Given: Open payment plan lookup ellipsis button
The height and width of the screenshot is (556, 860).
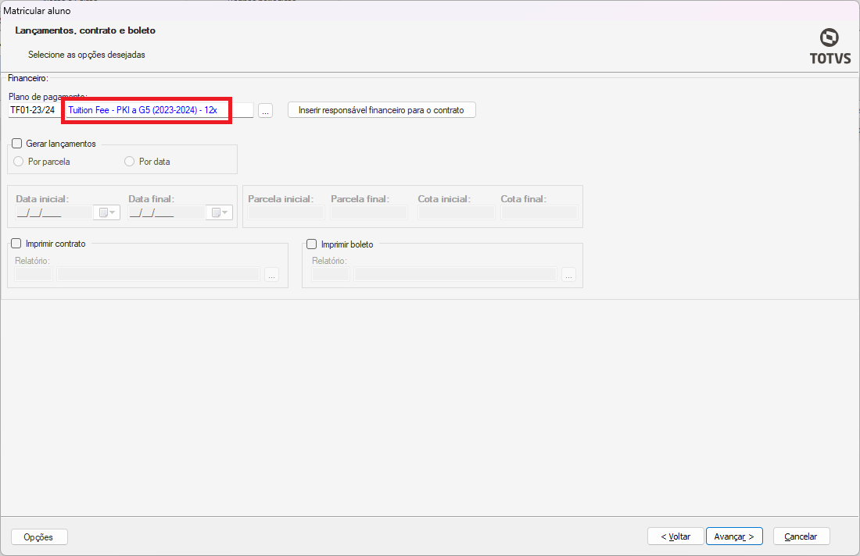Looking at the screenshot, I should [266, 111].
